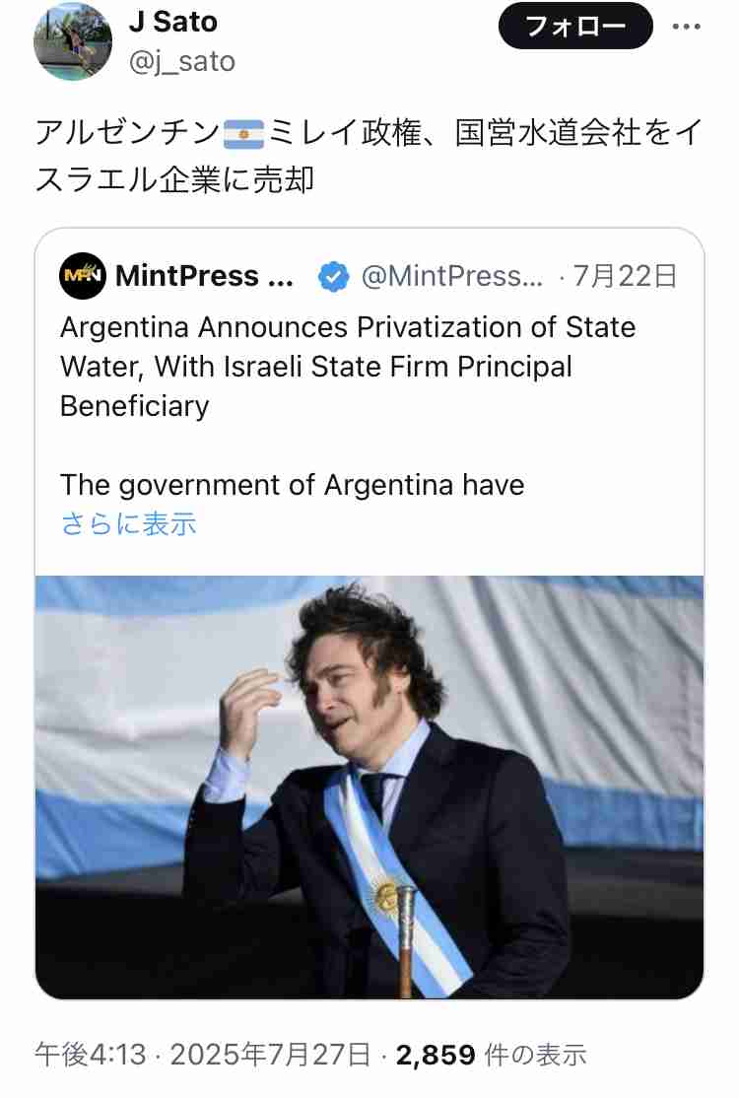Click the J Sato display name
Screen dimensions: 739x1098
172,22
